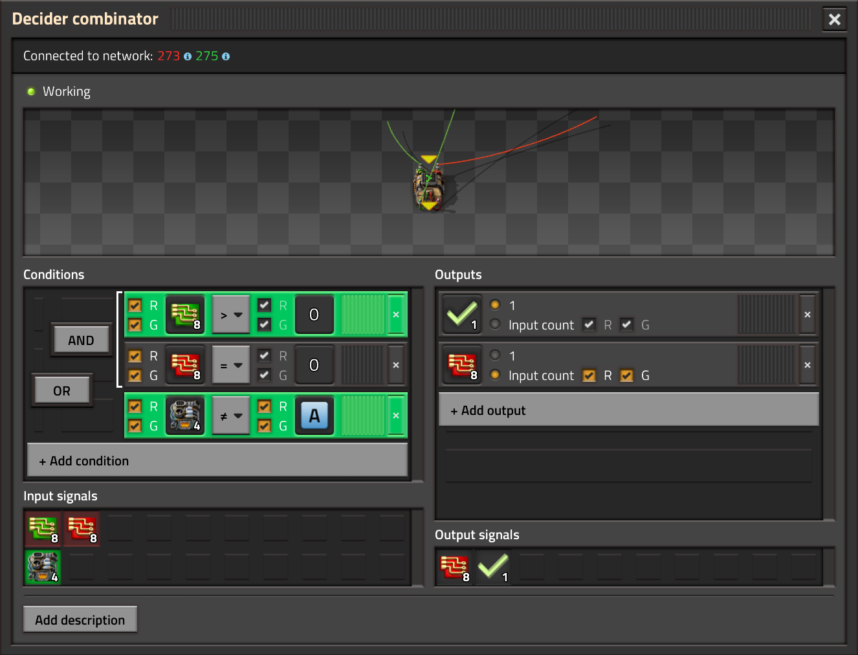This screenshot has height=655, width=858.
Task: Remove the second condition row
Action: tap(396, 365)
